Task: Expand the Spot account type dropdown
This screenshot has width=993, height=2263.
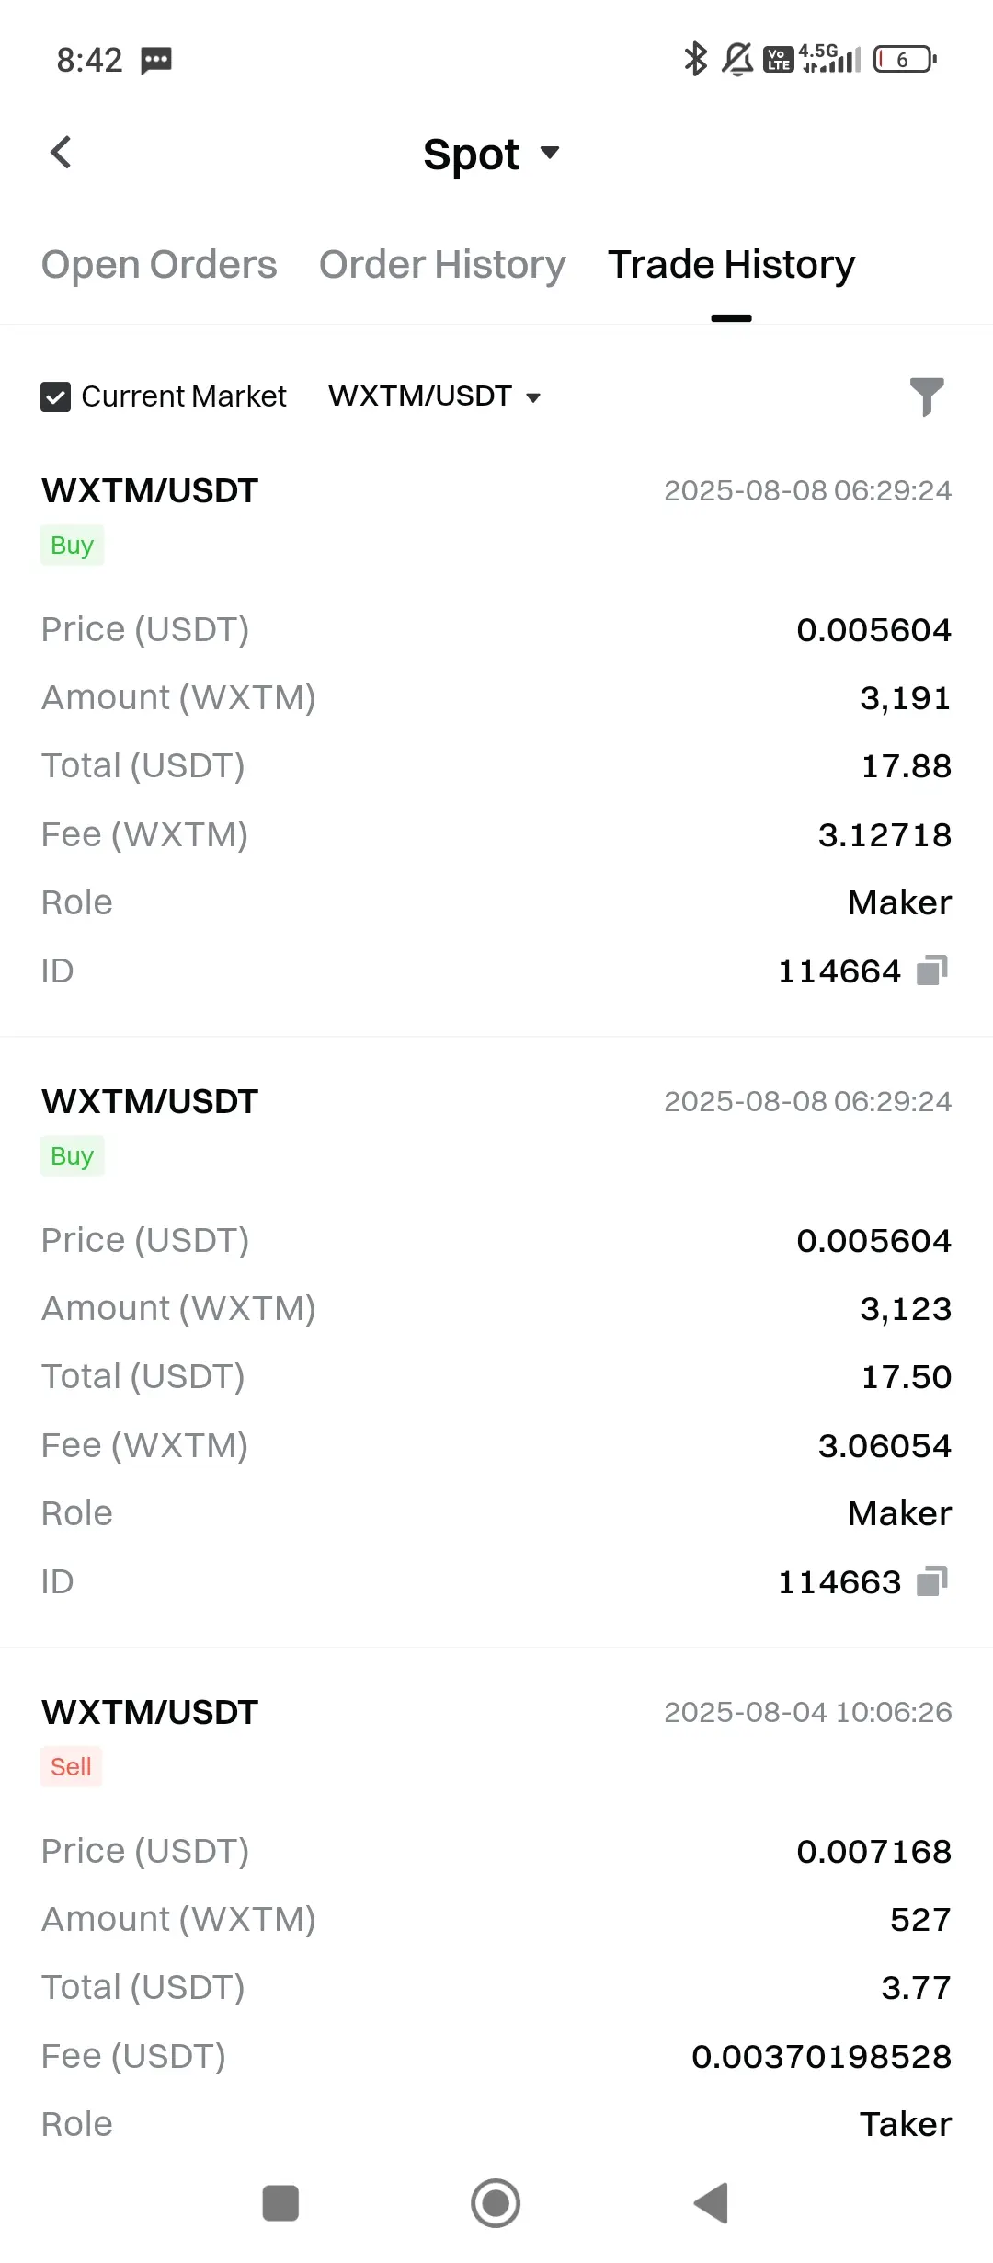Action: (492, 154)
